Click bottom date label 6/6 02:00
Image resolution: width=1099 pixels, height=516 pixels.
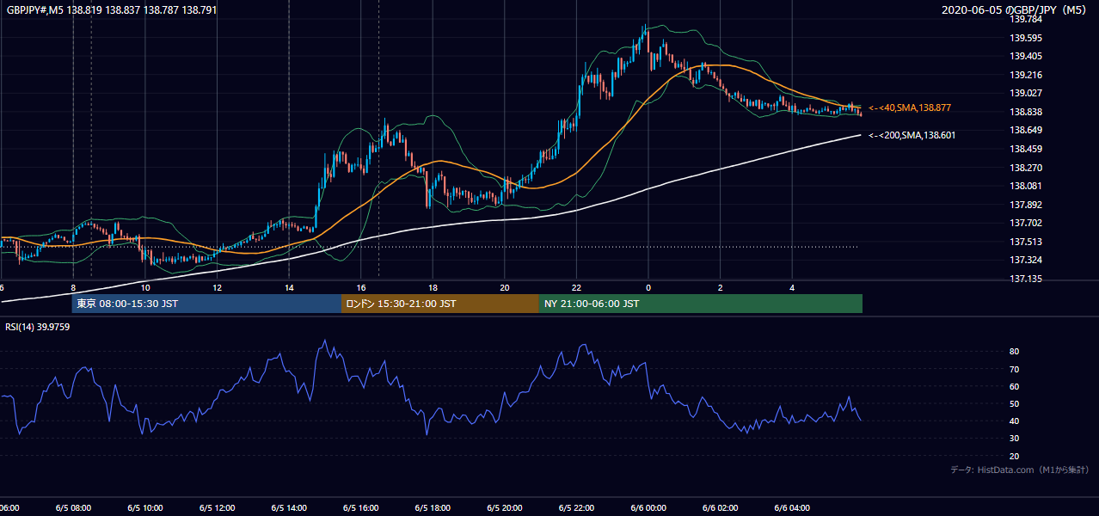(721, 508)
